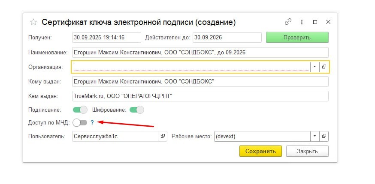Enable the Доступ по МЧД toggle
375x184 pixels.
point(80,123)
